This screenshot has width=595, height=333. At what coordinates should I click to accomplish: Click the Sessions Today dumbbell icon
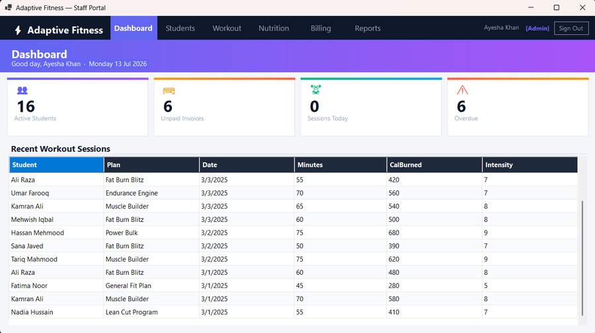coord(316,89)
